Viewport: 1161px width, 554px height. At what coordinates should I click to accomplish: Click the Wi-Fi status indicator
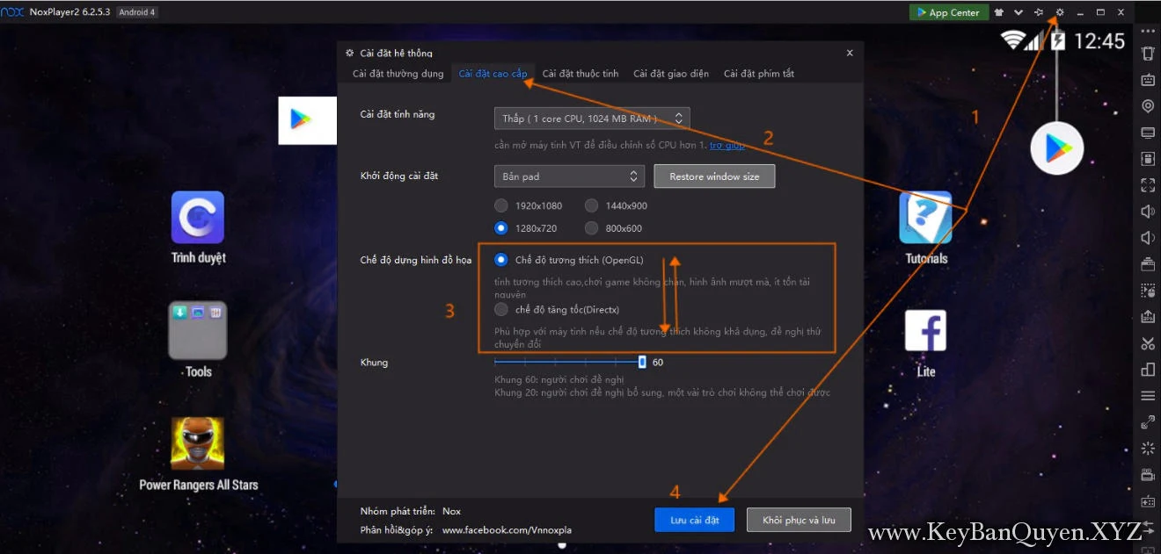(x=1013, y=40)
